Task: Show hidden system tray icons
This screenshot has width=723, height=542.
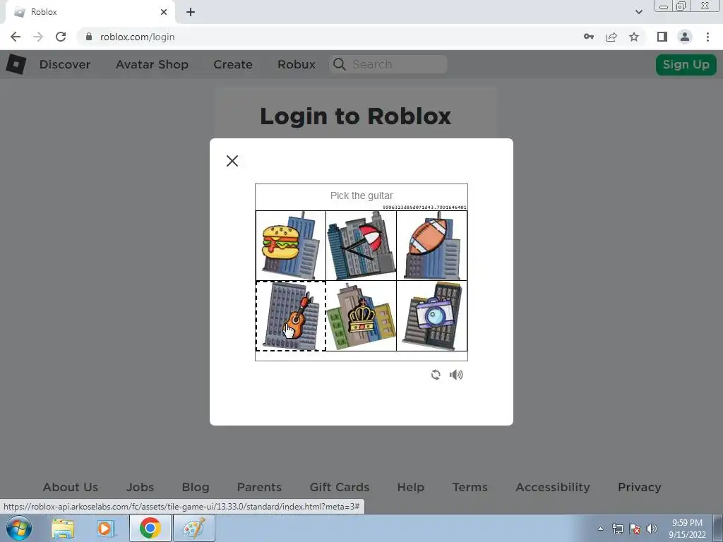Action: click(x=600, y=529)
